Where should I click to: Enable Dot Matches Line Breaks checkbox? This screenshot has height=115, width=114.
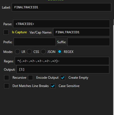tap(7, 86)
